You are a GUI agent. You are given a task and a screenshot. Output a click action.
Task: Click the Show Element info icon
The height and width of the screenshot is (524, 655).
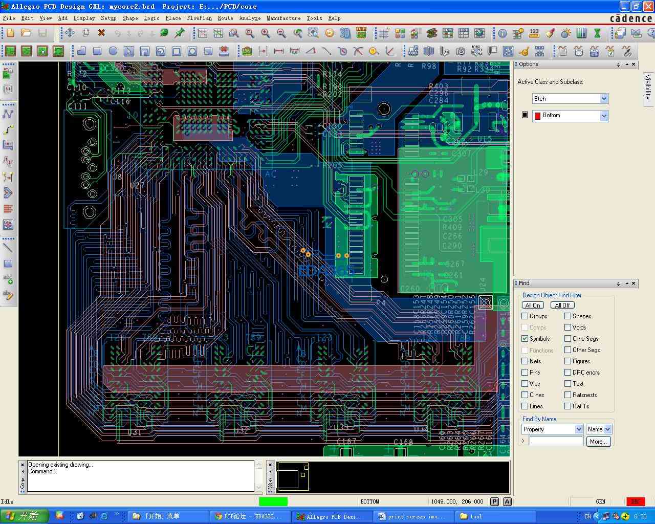503,33
